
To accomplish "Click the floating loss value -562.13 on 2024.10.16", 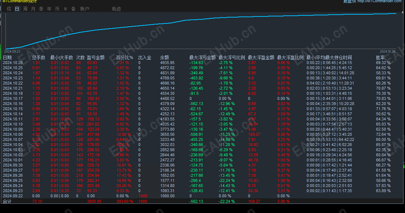I will 196,104.
